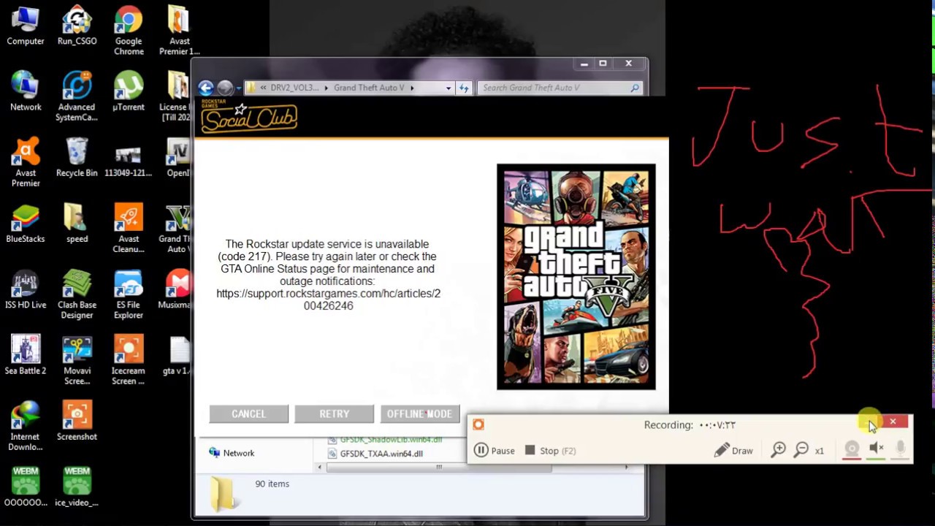
Task: Click the Back arrow in the Explorer window
Action: tap(206, 88)
